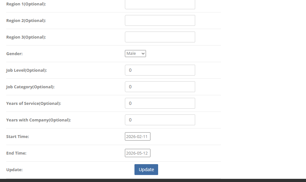Click the "End Time:" label text
The width and height of the screenshot is (306, 182).
pos(16,153)
